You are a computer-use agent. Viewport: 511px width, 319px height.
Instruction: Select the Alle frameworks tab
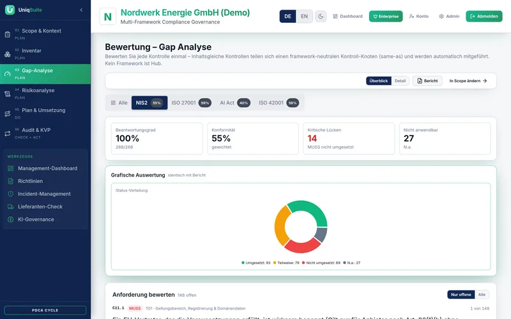click(x=119, y=103)
